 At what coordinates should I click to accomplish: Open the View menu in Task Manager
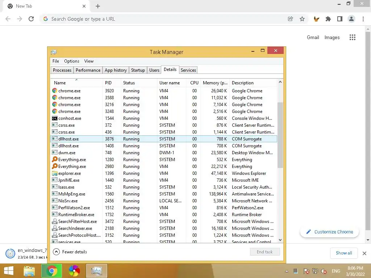pos(89,61)
